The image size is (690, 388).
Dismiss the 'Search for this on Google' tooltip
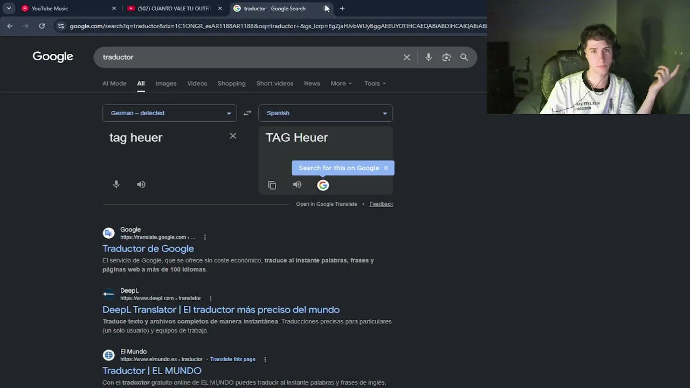click(386, 168)
